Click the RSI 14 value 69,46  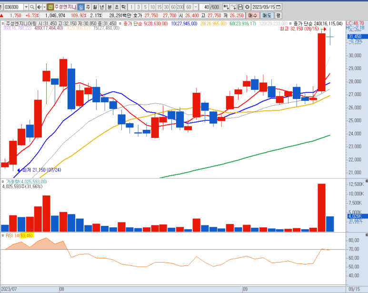click(x=26, y=235)
